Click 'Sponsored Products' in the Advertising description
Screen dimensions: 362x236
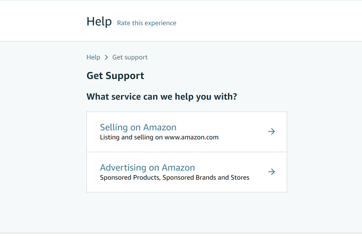(130, 177)
